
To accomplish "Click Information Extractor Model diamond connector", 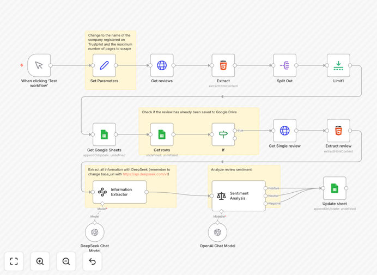I will pos(102,204).
